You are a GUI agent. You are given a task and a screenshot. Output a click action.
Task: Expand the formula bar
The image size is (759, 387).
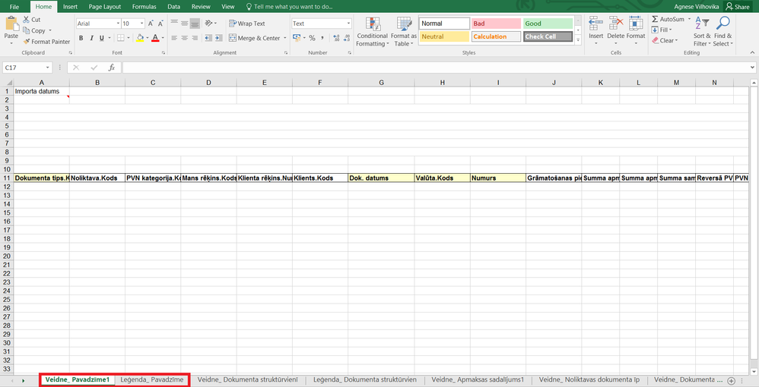(x=752, y=68)
